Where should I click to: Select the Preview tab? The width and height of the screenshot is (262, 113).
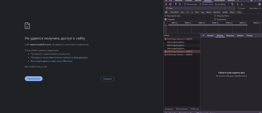point(220,35)
